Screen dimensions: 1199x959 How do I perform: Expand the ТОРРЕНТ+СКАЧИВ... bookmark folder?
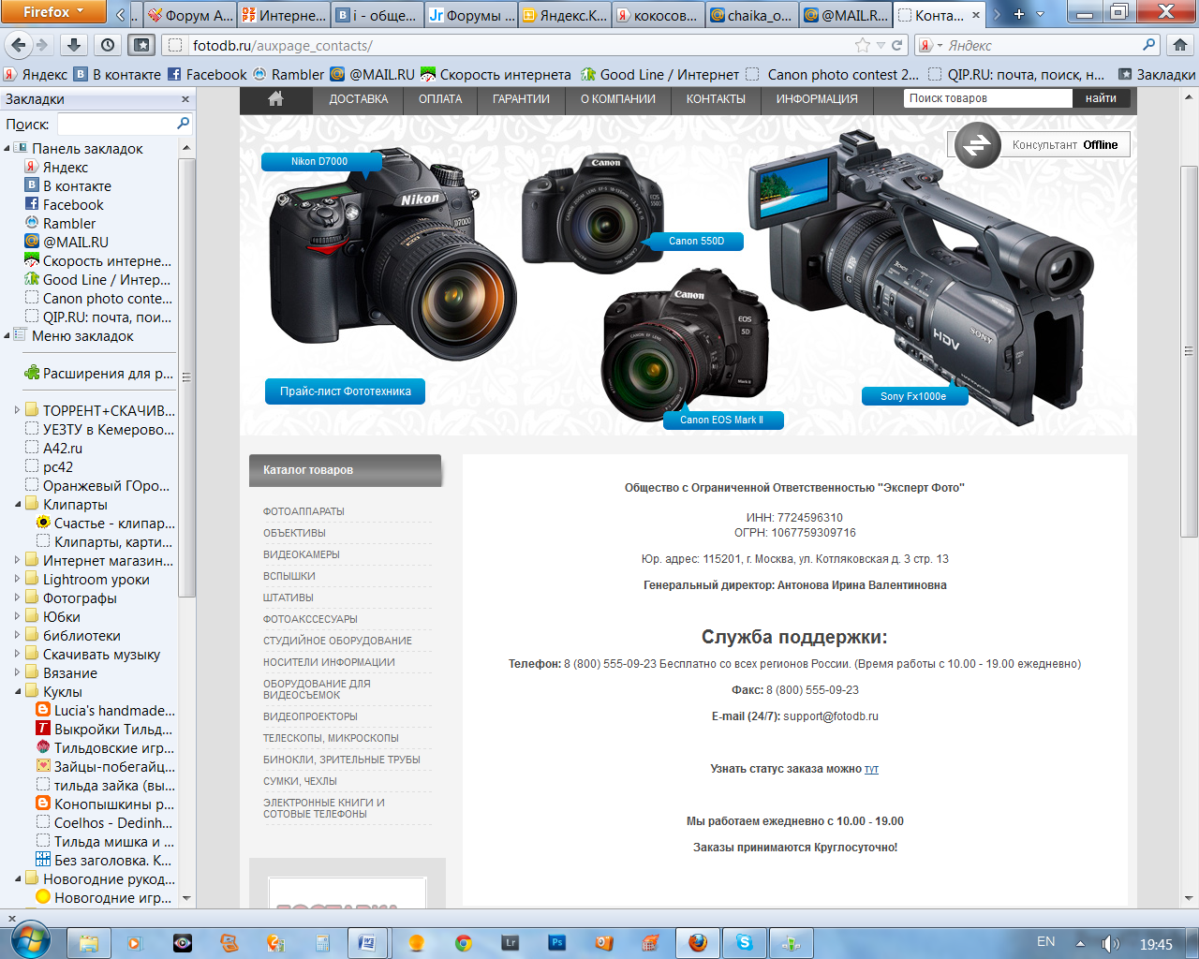(x=17, y=410)
